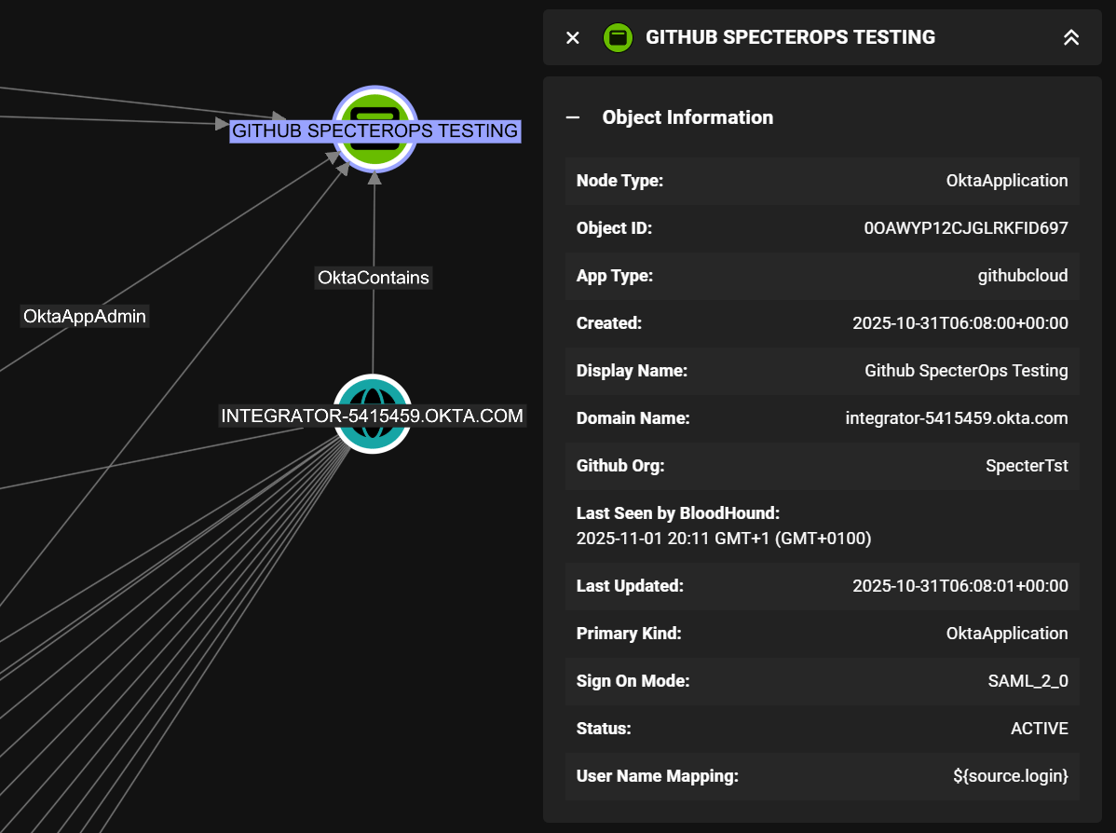Click the Created: field label
Viewport: 1116px width, 833px height.
coord(608,323)
